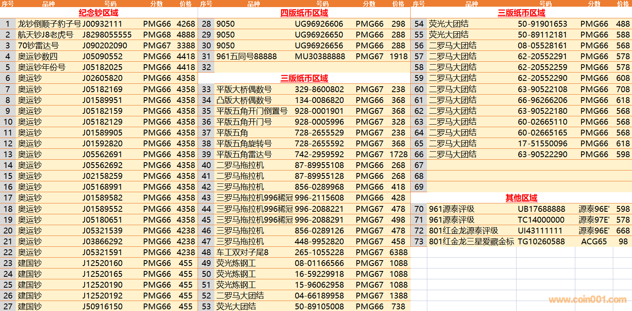Click the 四版纸币区域 section heading
Viewport: 632px width, 311px height.
click(x=304, y=13)
